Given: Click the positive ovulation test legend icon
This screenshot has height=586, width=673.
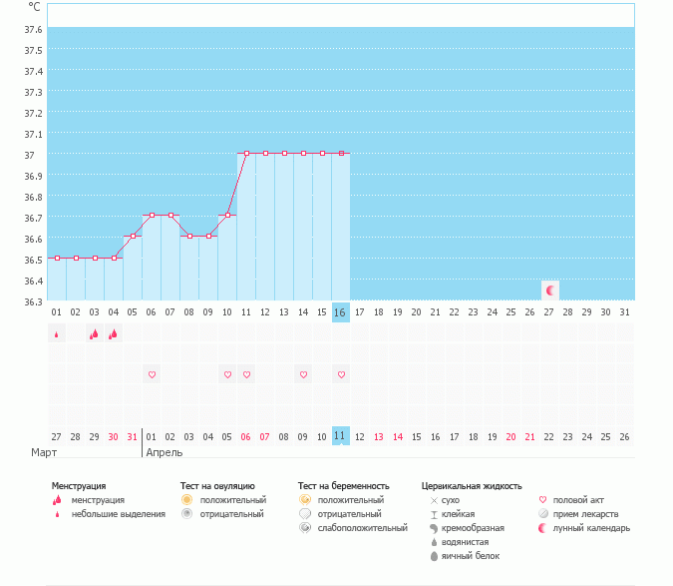Looking at the screenshot, I should tap(186, 499).
